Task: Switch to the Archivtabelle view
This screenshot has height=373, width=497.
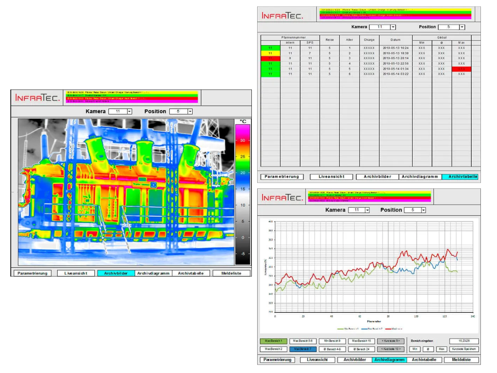Action: (459, 177)
